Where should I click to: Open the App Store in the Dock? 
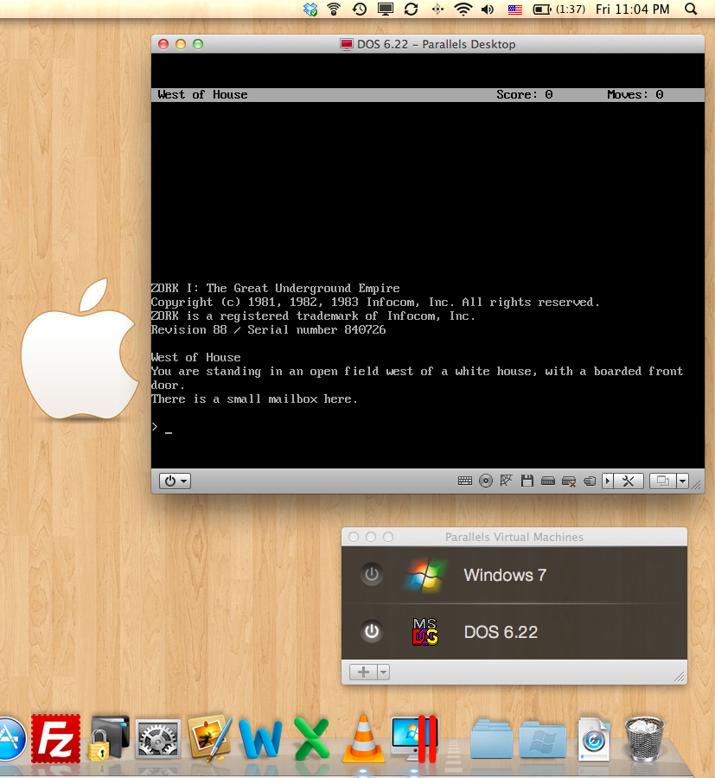[11, 739]
